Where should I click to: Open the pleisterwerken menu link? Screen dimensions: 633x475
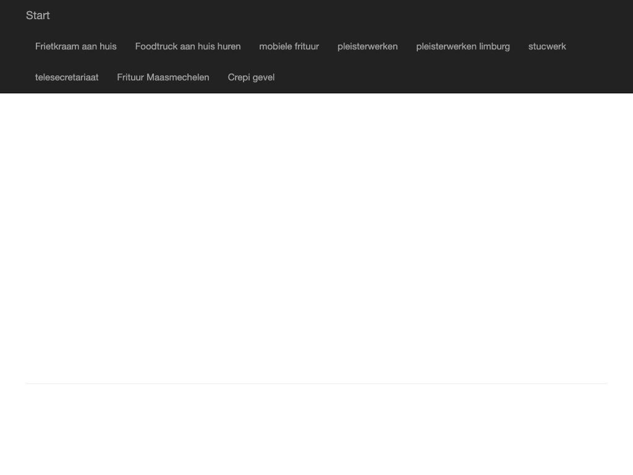[x=367, y=46]
